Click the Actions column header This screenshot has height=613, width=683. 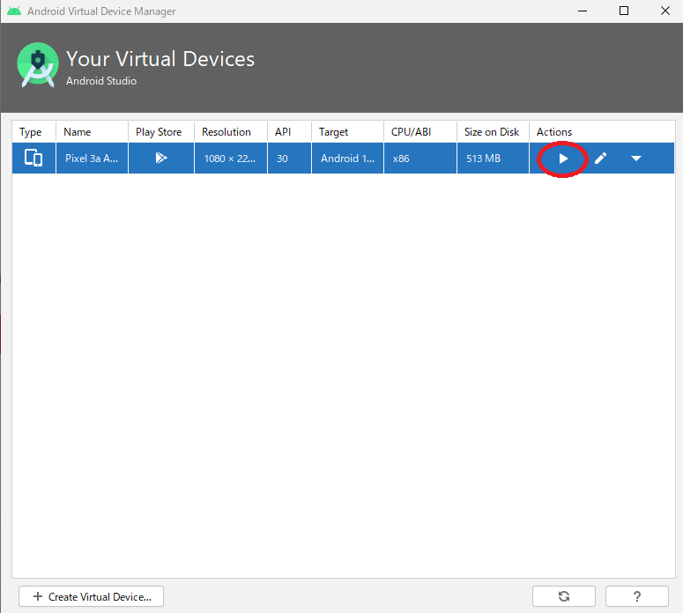click(602, 132)
